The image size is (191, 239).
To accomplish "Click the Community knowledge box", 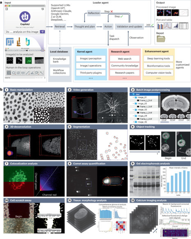I will point(125,66).
